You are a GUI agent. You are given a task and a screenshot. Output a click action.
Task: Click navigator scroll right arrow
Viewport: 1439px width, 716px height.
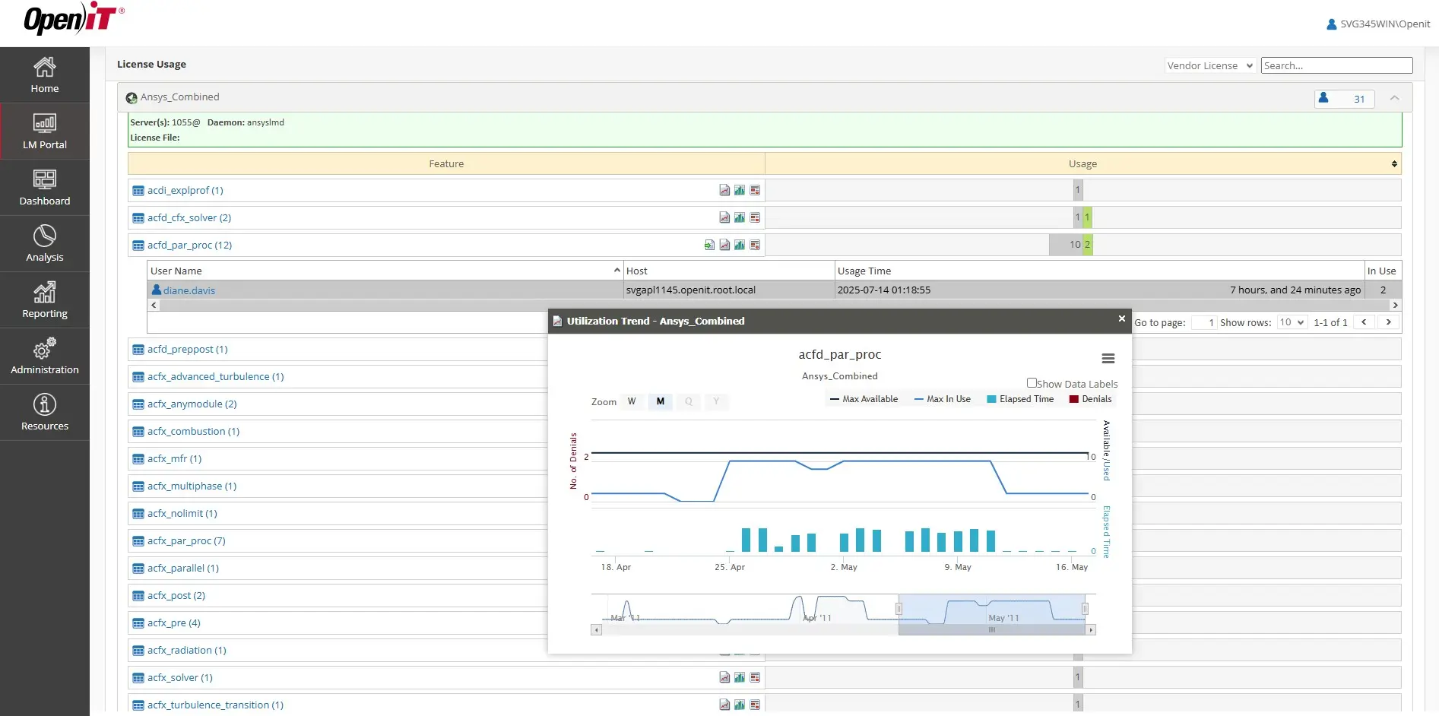point(1091,630)
